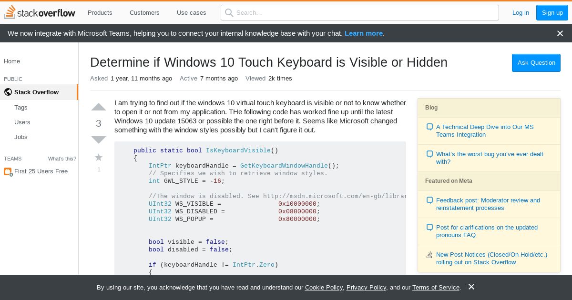Open the Terms of Service link

[x=436, y=288]
